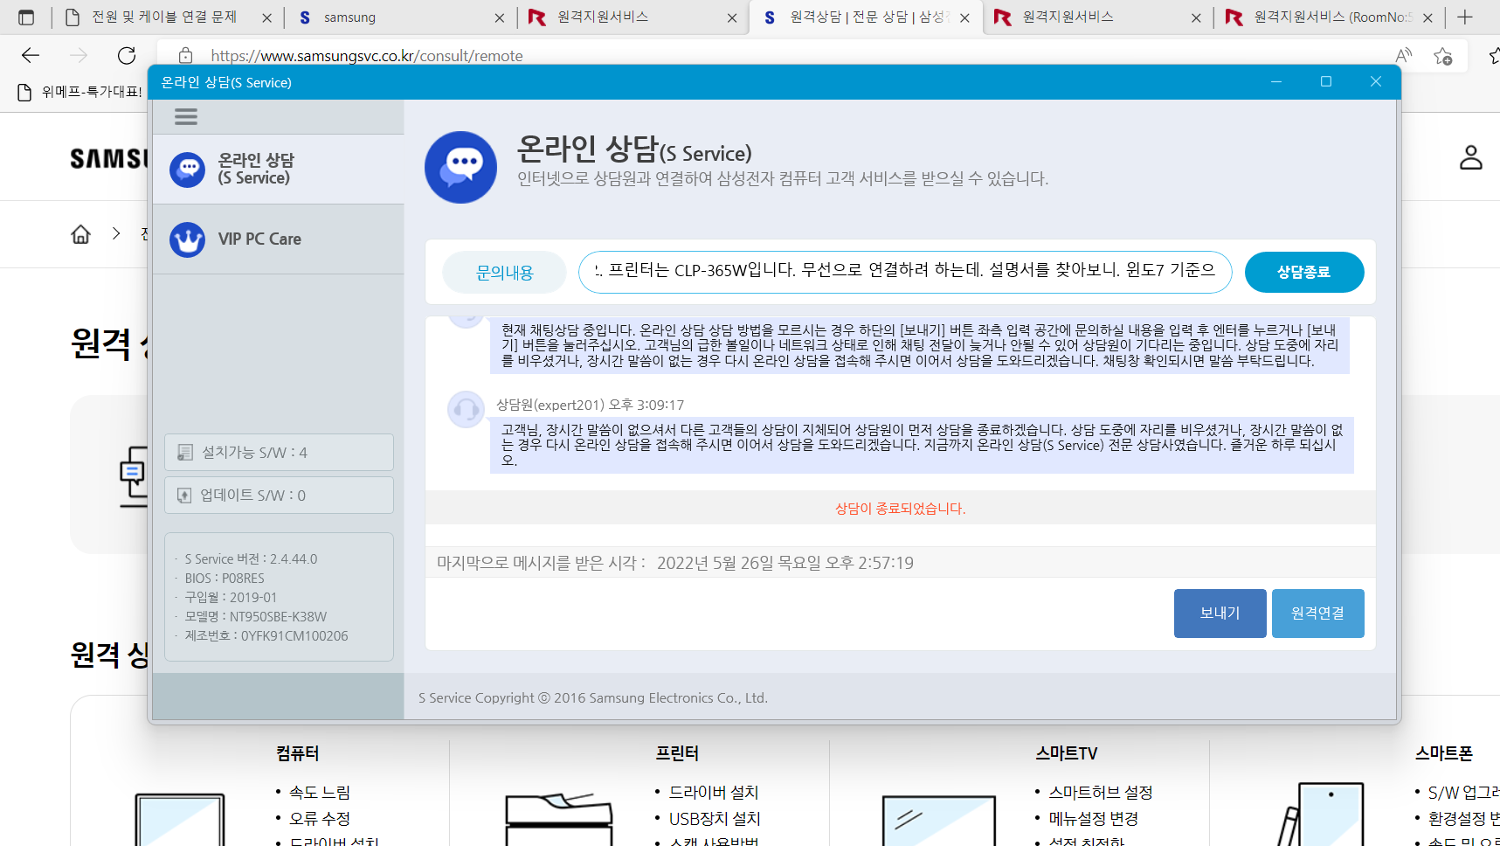Switch to first 원격지원서비스 browser tab

632,17
